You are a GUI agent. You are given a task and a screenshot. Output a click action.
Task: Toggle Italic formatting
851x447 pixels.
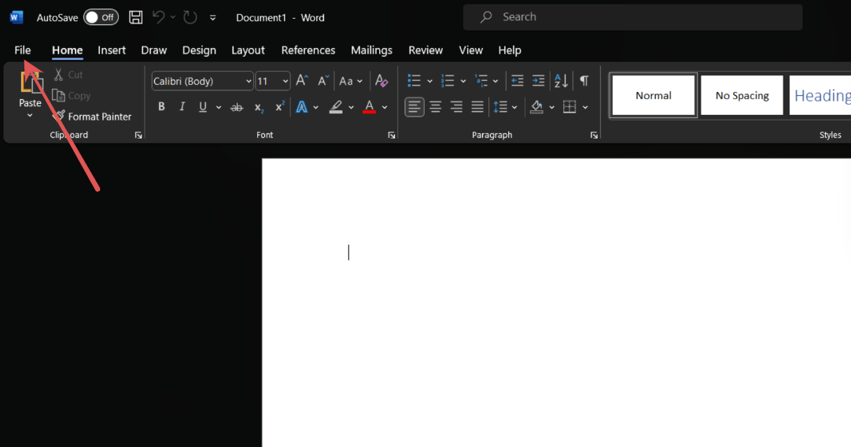[182, 107]
